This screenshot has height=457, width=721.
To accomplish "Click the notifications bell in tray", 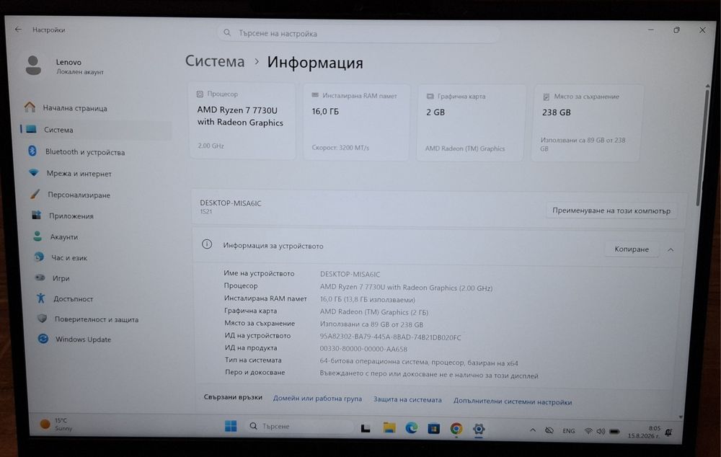I will pyautogui.click(x=669, y=432).
